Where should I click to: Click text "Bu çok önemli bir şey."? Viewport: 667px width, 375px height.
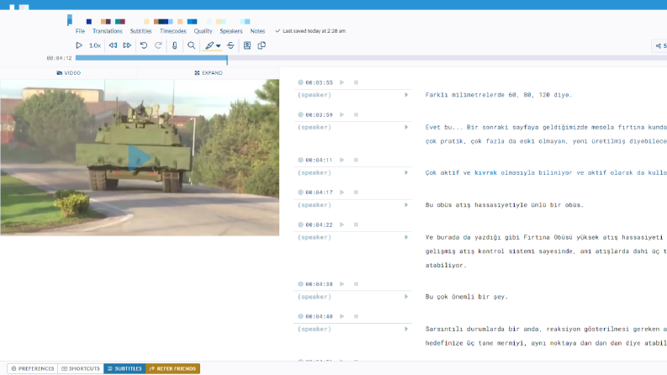click(467, 297)
